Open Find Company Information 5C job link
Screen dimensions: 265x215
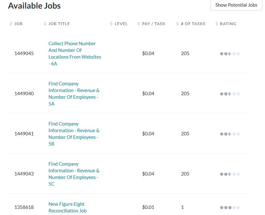click(74, 174)
